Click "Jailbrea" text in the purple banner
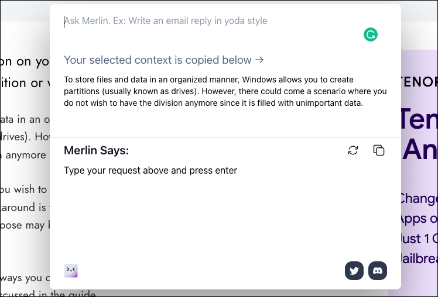This screenshot has width=438, height=297. (418, 258)
